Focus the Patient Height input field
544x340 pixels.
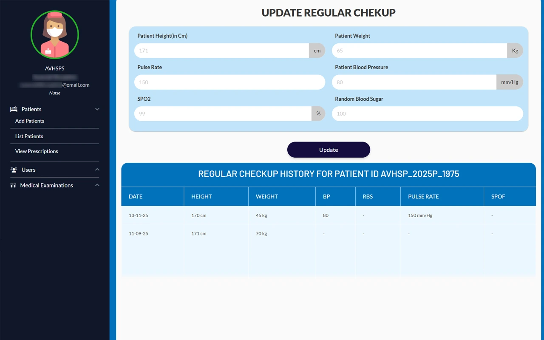coord(221,51)
